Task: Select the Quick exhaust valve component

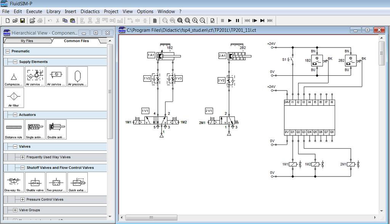Action: click(77, 183)
